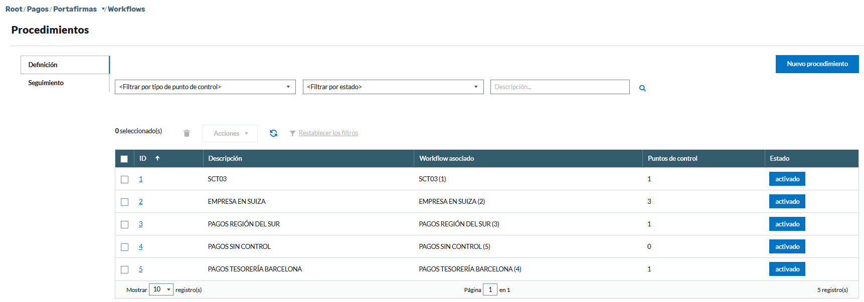Switch to the Seguimiento tab

46,83
